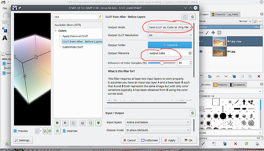Select 'Apply External CLUT' filter
264x151 pixels.
point(75,36)
